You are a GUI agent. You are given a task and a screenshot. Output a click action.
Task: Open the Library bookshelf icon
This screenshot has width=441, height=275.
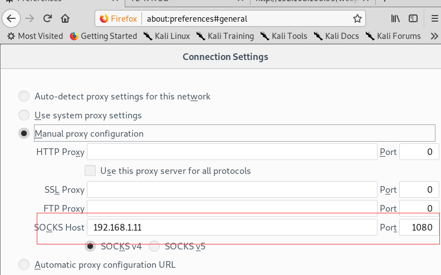point(395,18)
